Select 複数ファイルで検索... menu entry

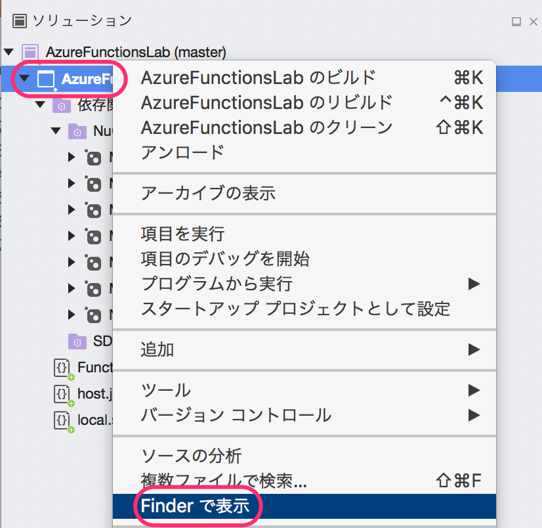point(304,481)
